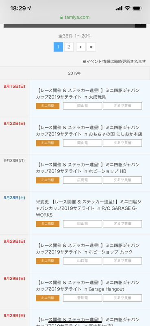Tap the cellular signal bars icon

[x=119, y=9]
